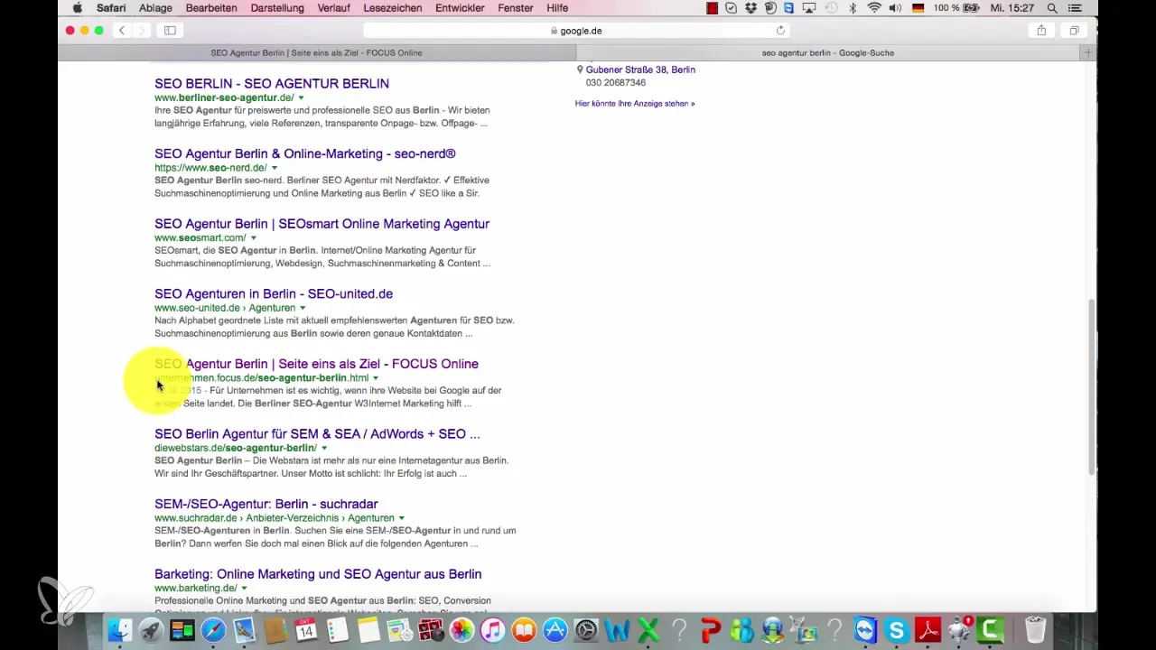Open the Bearbeiten menu
Viewport: 1156px width, 650px height.
(x=211, y=8)
